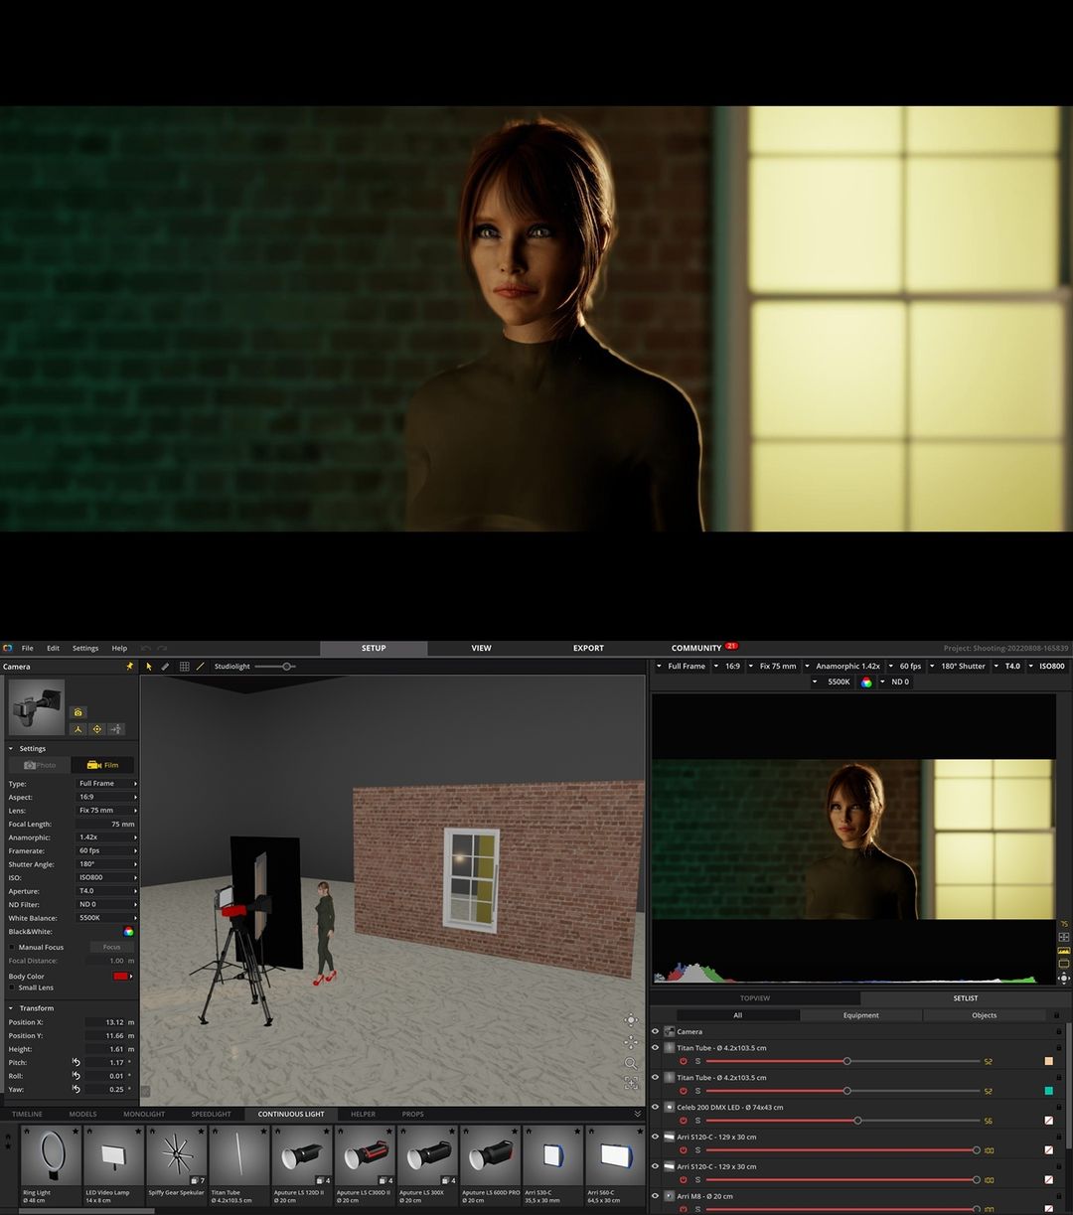Select the arrow pointer tool in viewport toolbar
Screen dimensions: 1073x1215
(x=149, y=667)
